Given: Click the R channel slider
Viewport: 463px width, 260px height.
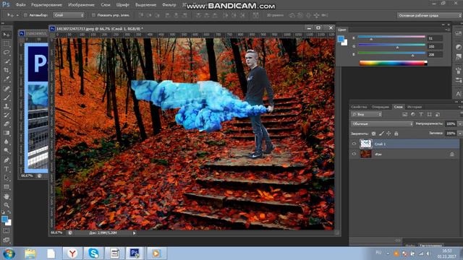Looking at the screenshot, I should 391,37.
